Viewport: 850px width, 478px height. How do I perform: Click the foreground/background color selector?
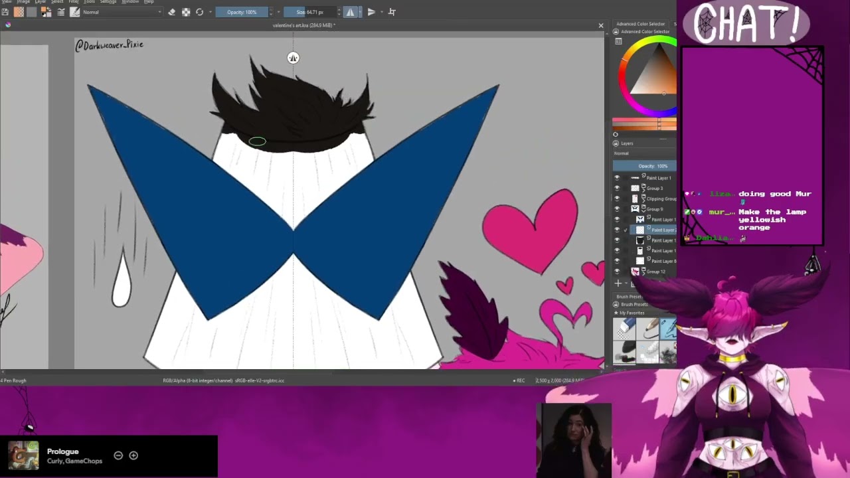[46, 12]
